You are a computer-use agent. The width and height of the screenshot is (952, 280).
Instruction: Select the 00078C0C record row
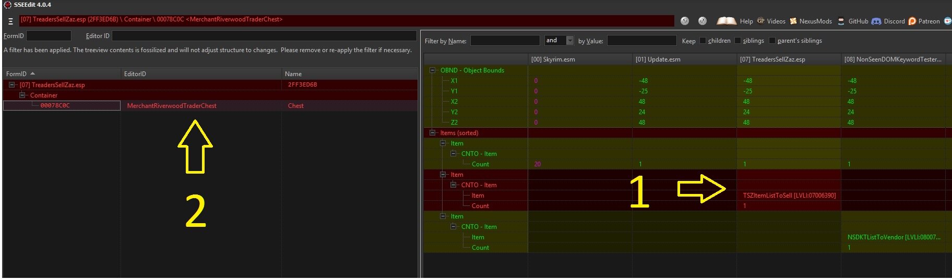pos(210,105)
